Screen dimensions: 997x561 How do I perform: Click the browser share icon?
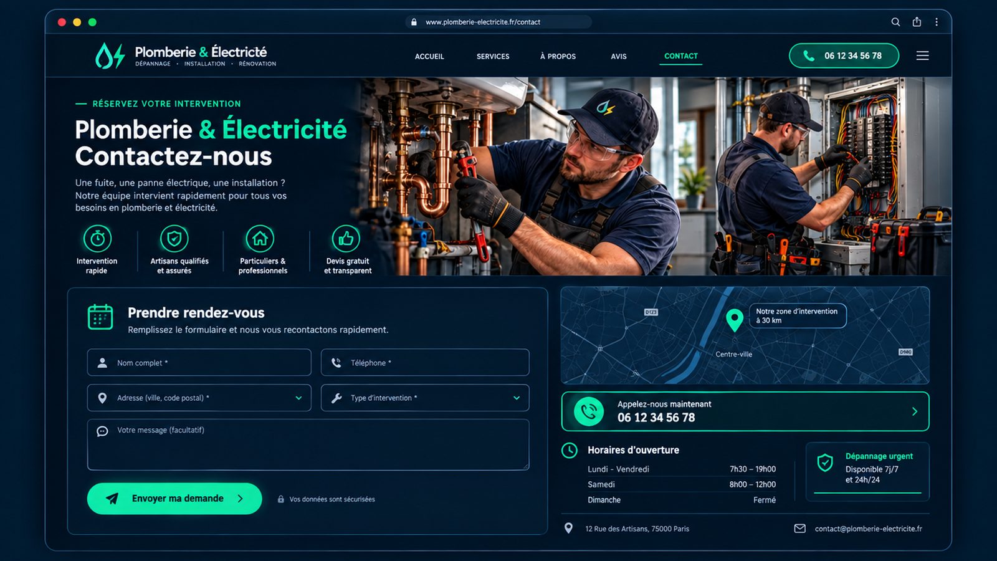coord(917,22)
